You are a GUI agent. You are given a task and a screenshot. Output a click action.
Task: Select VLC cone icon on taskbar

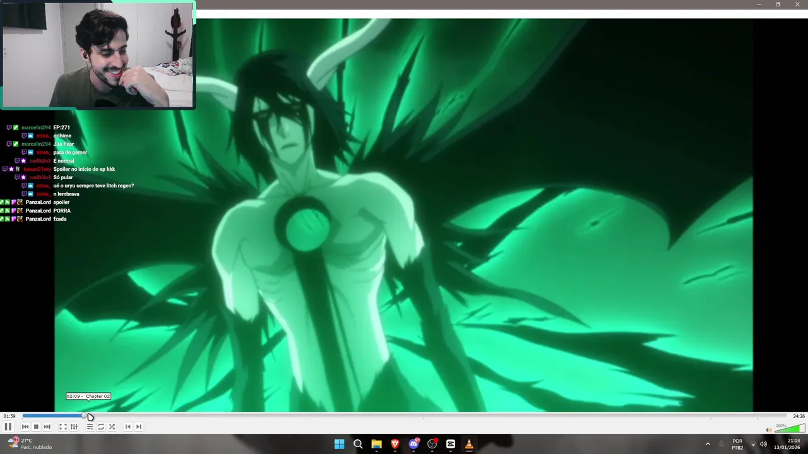click(x=469, y=444)
